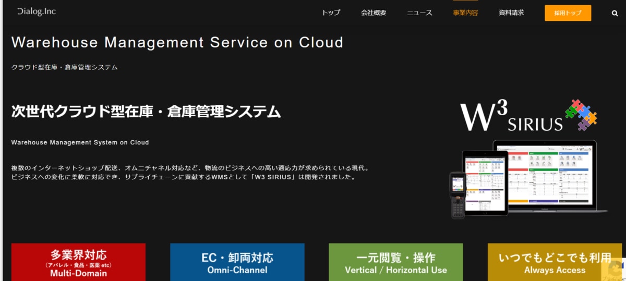Open the トップ menu item
The image size is (626, 281).
pyautogui.click(x=331, y=13)
